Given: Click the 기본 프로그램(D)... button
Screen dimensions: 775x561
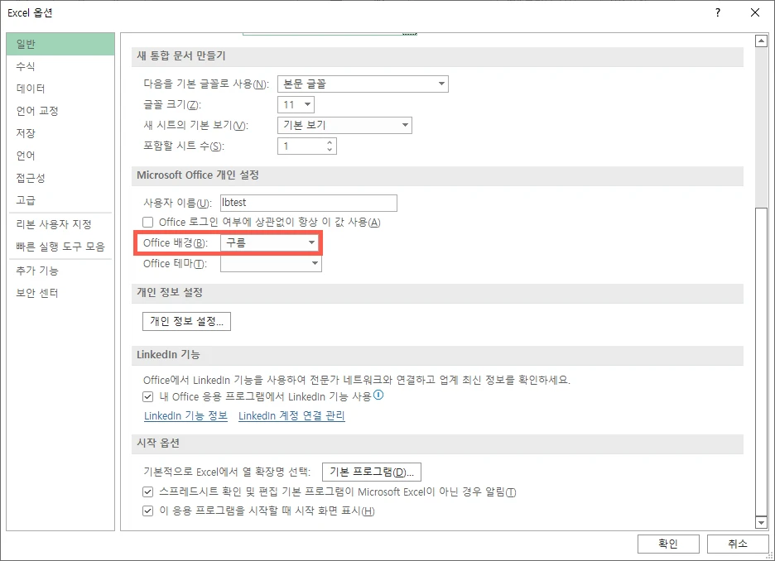Looking at the screenshot, I should pyautogui.click(x=372, y=472).
